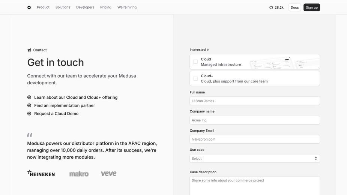This screenshot has width=347, height=195.
Task: Click the Company Email input field
Action: click(255, 139)
